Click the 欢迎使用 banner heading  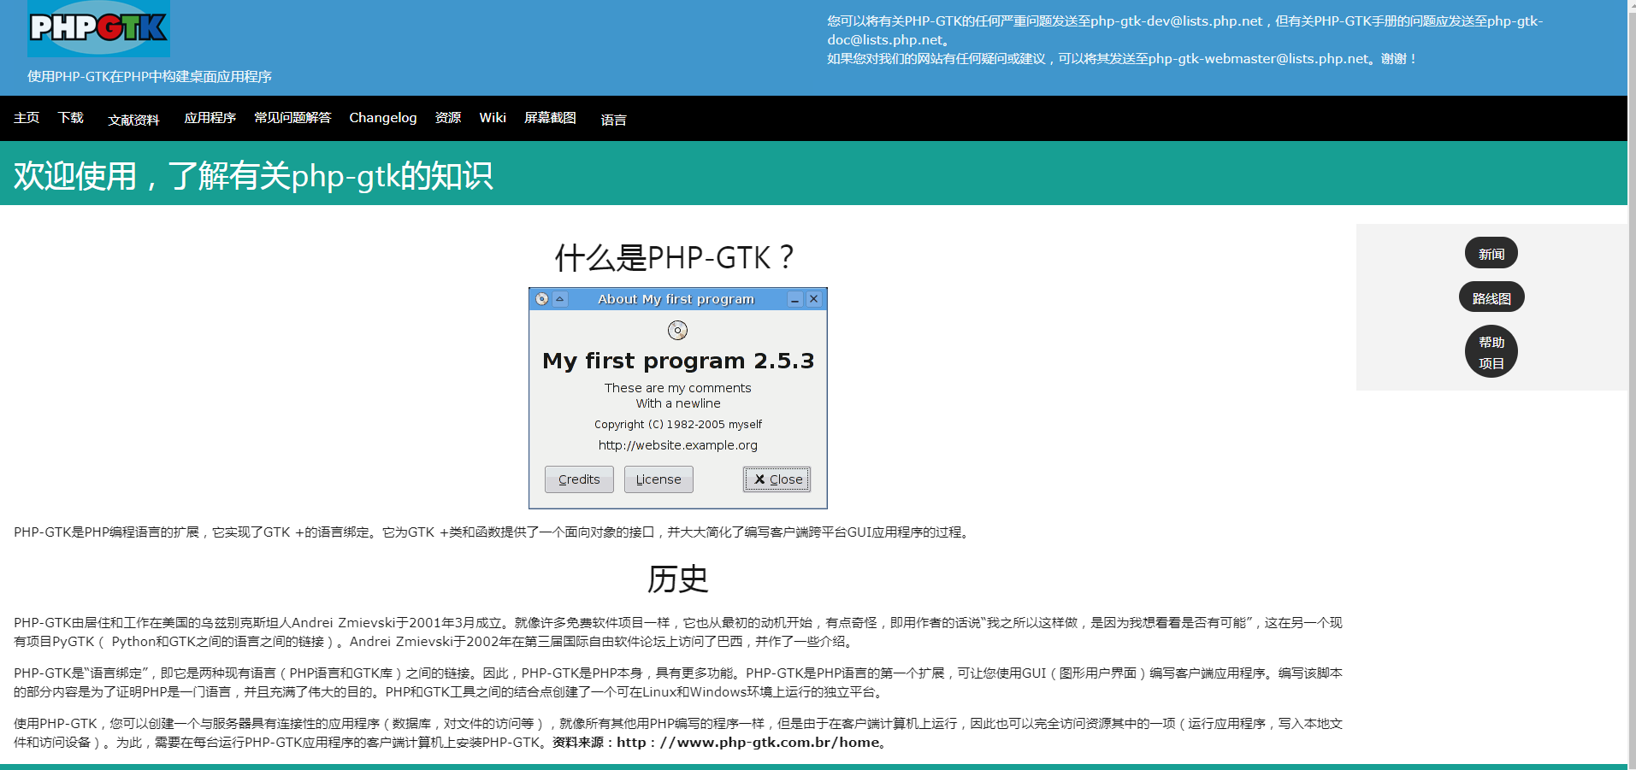pos(253,176)
